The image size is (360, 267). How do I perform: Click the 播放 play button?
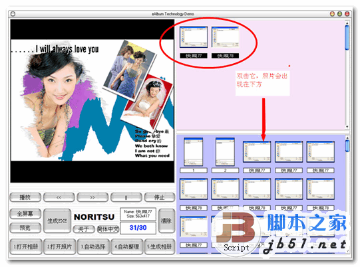coord(25,197)
